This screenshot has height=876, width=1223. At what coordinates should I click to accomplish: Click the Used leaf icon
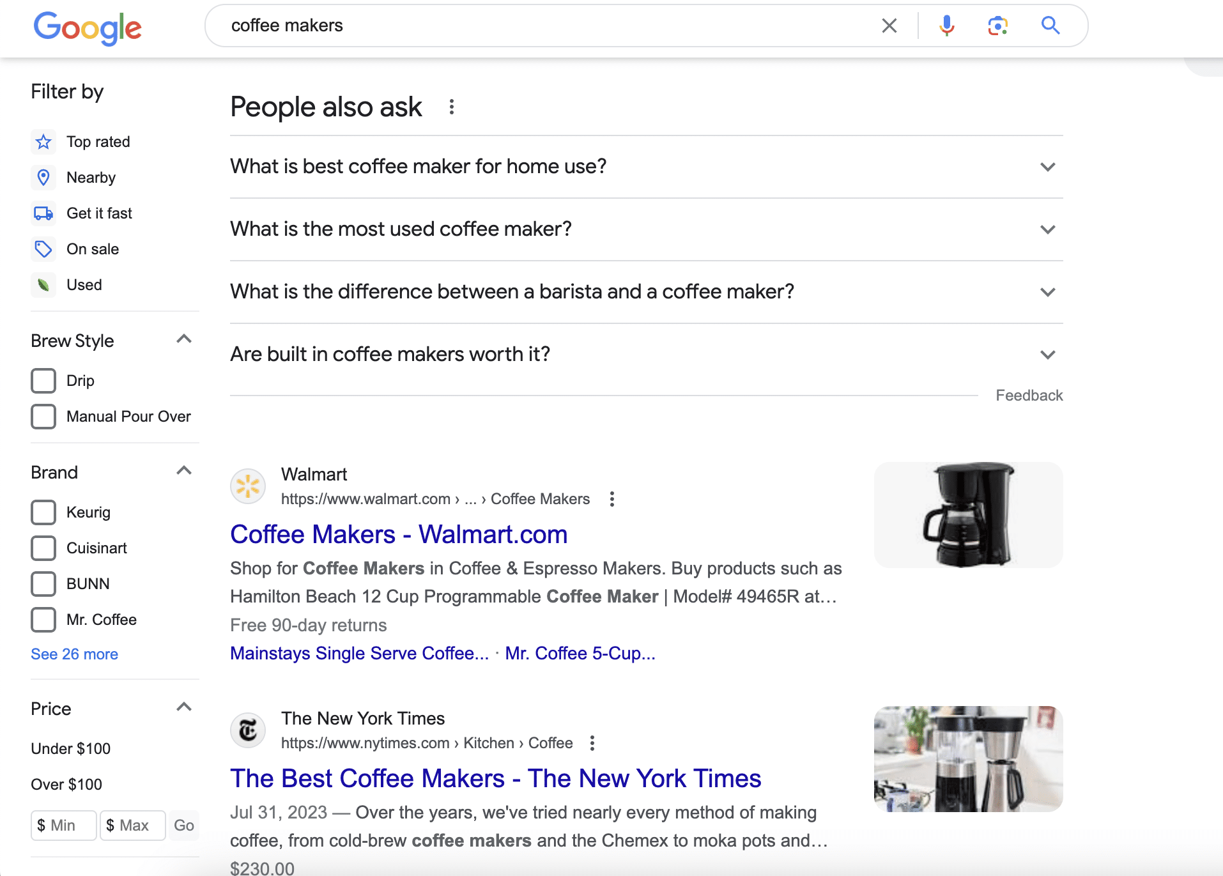43,285
